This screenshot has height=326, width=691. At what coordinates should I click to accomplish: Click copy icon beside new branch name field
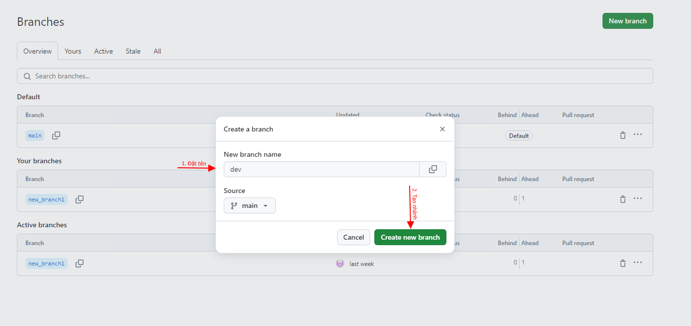[433, 169]
